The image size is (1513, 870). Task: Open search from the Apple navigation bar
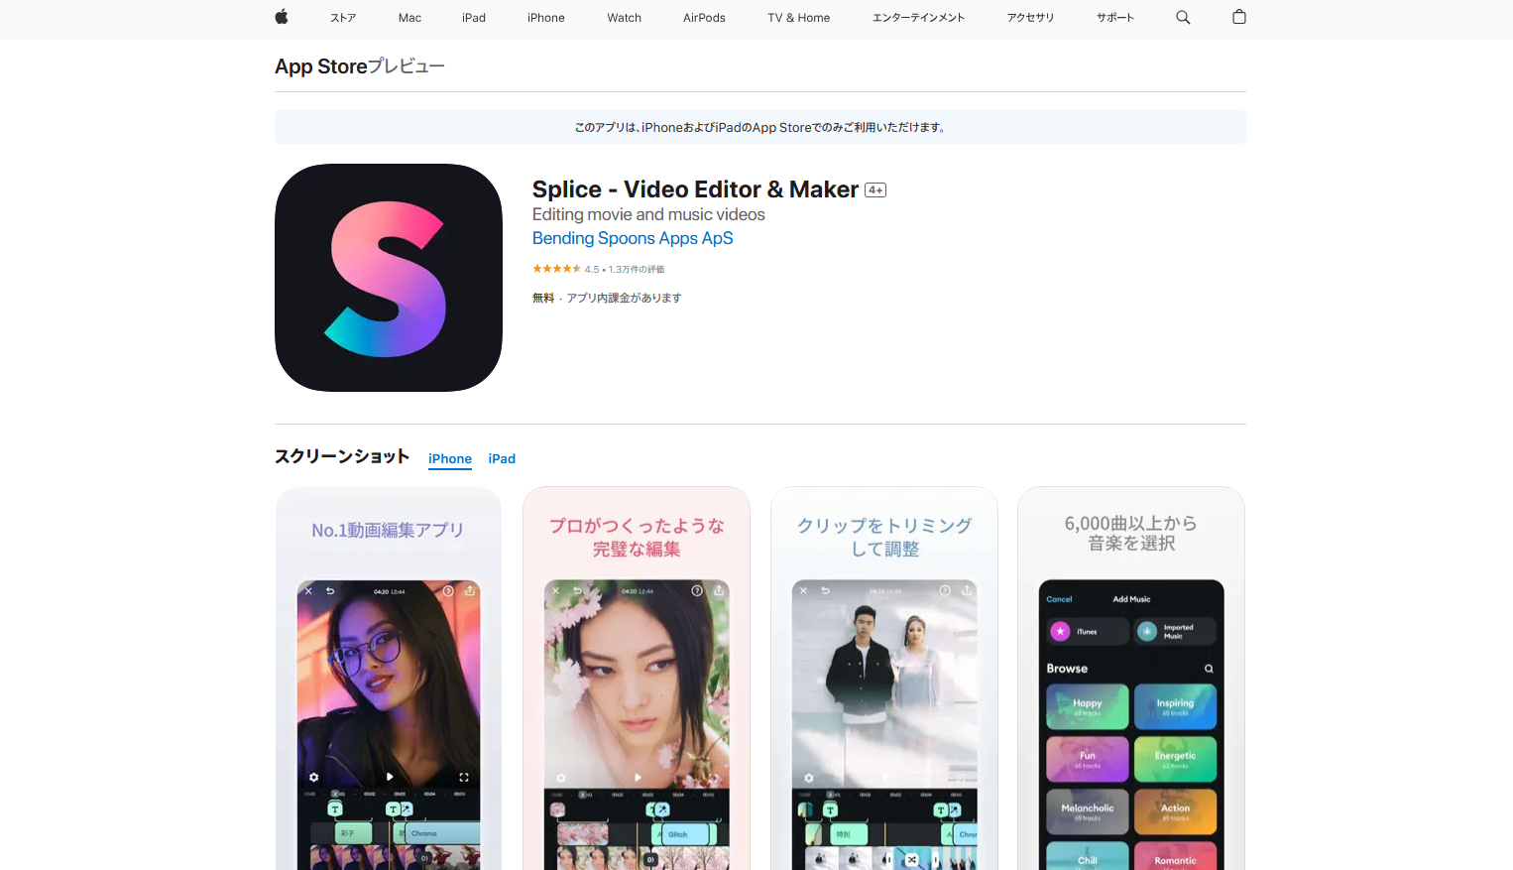tap(1183, 17)
